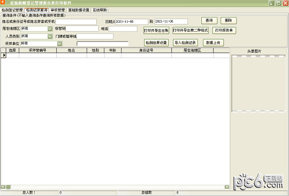Click the row indicator arrow in the grid

4,56
